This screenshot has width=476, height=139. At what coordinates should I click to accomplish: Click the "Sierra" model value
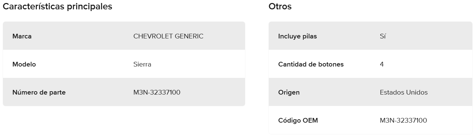tap(142, 64)
